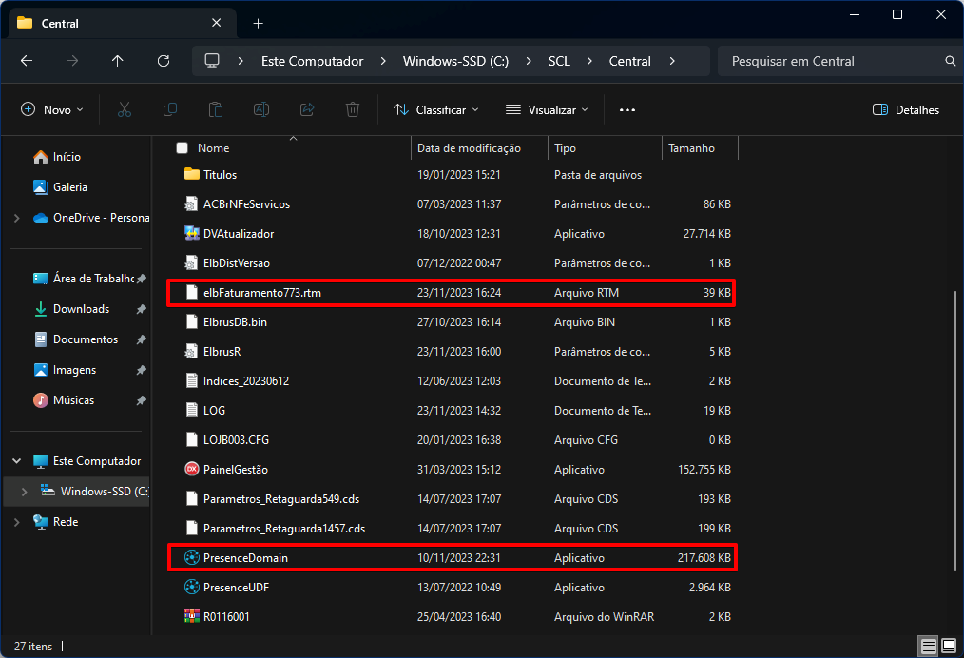Select file LOJB003.CFG

452,439
